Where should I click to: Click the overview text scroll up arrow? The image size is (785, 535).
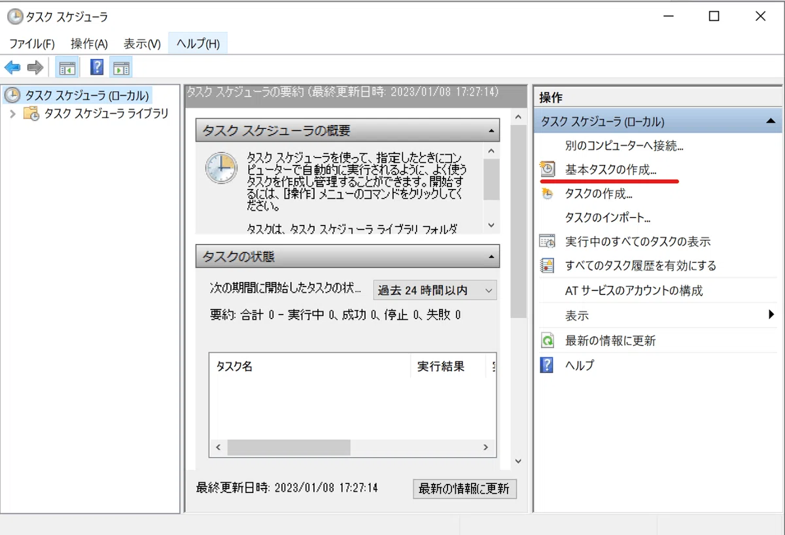pyautogui.click(x=492, y=150)
